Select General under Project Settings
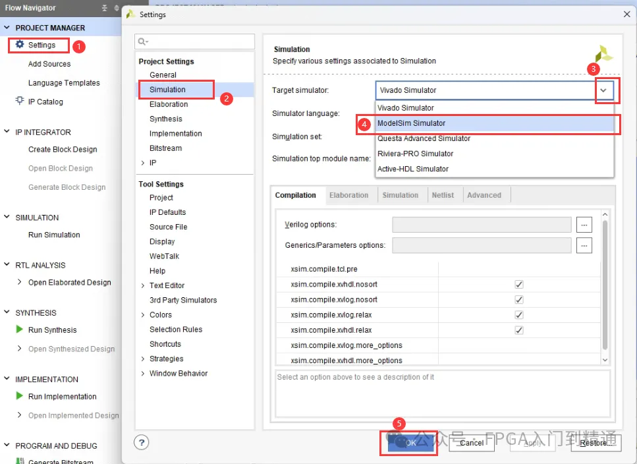 click(163, 74)
